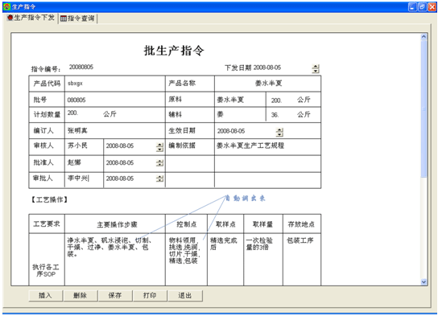Viewport: 438px width, 316px height.
Task: Click the 编订人 field 张明真
Action: point(114,130)
